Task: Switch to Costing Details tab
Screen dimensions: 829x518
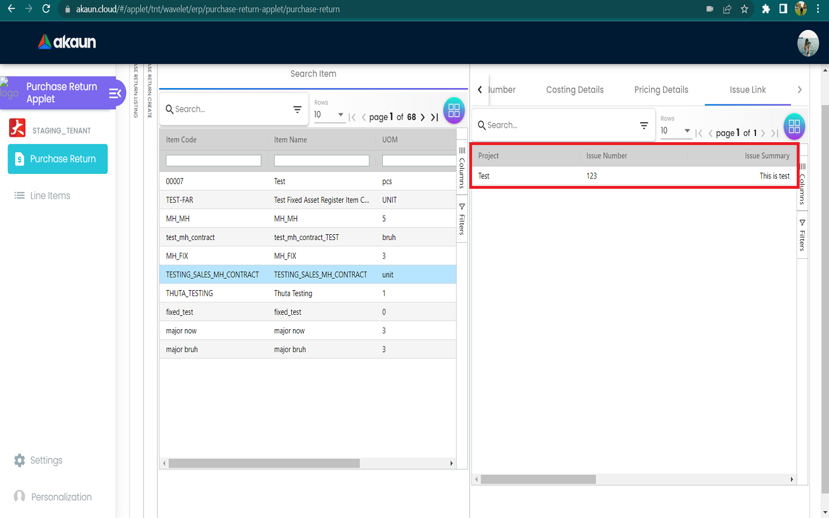Action: click(x=575, y=90)
